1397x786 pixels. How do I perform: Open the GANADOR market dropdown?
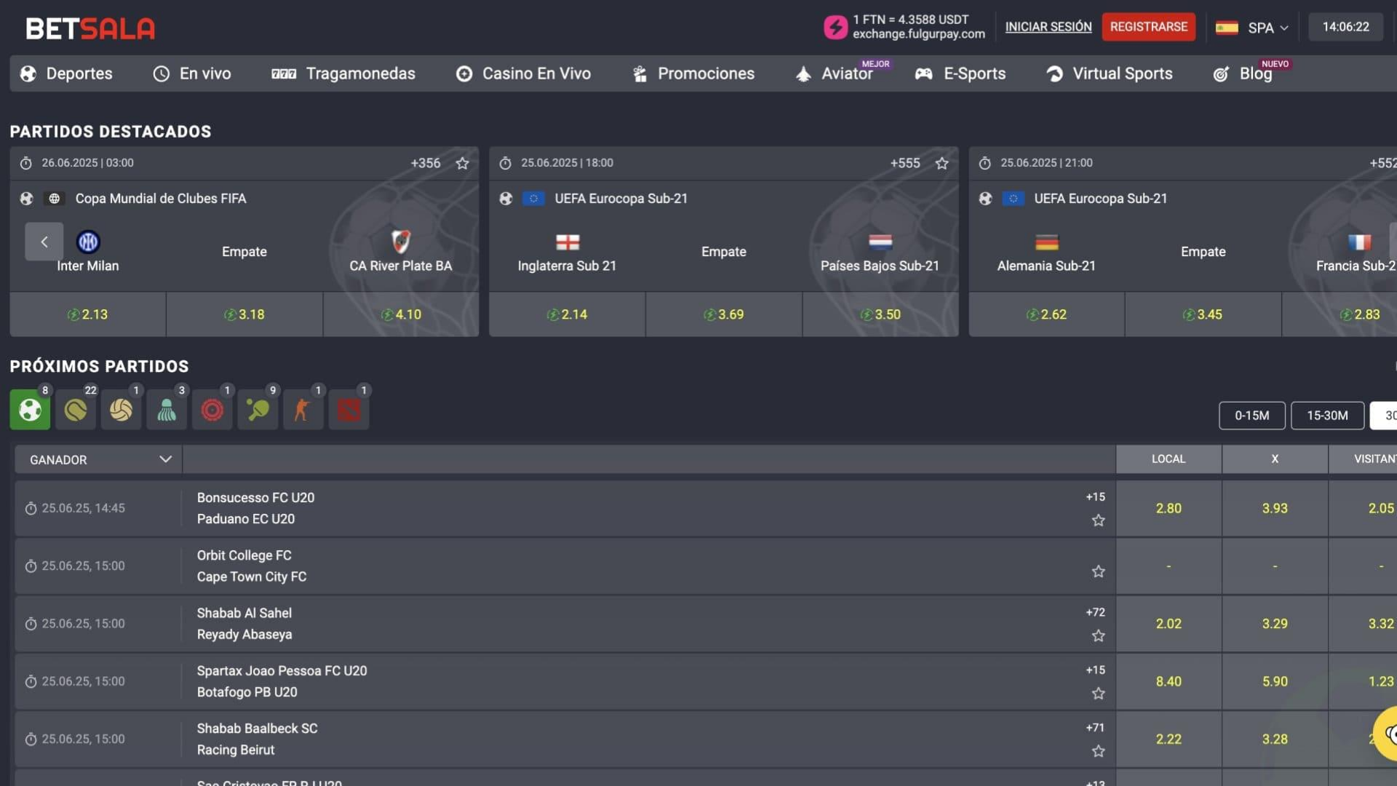point(99,459)
